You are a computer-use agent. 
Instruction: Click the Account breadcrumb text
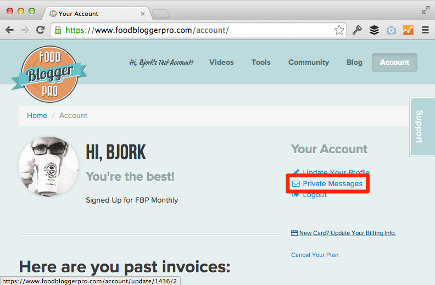[73, 116]
